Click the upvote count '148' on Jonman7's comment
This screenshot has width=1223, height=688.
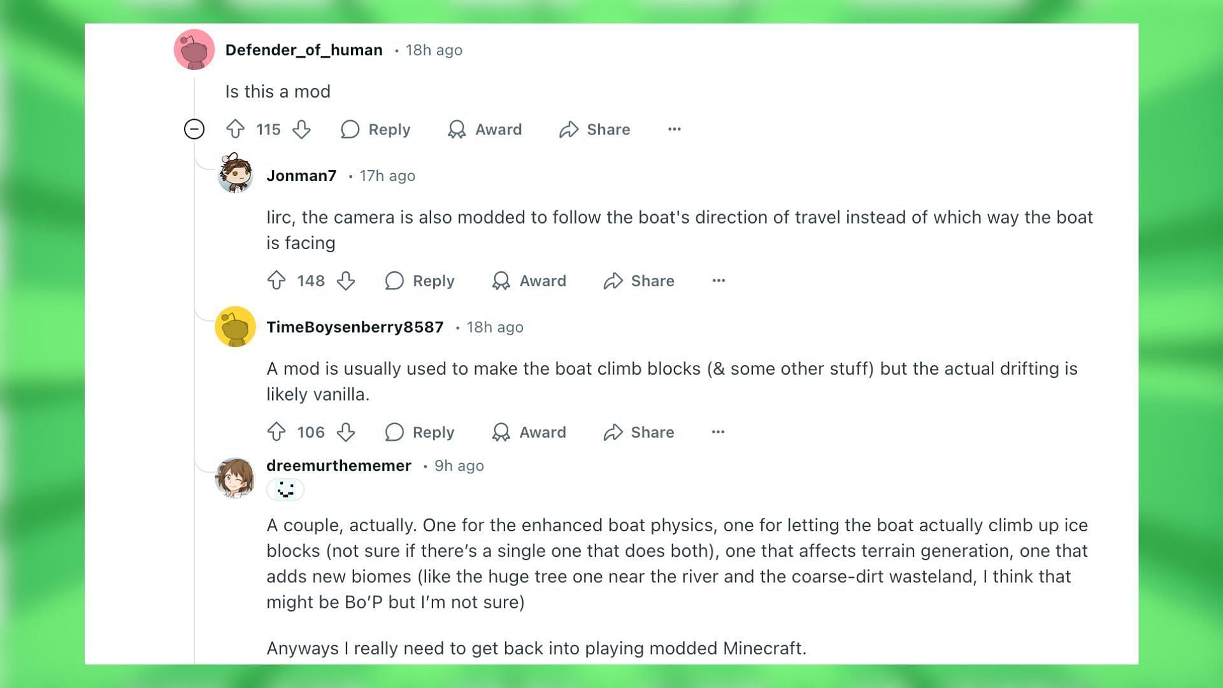311,280
